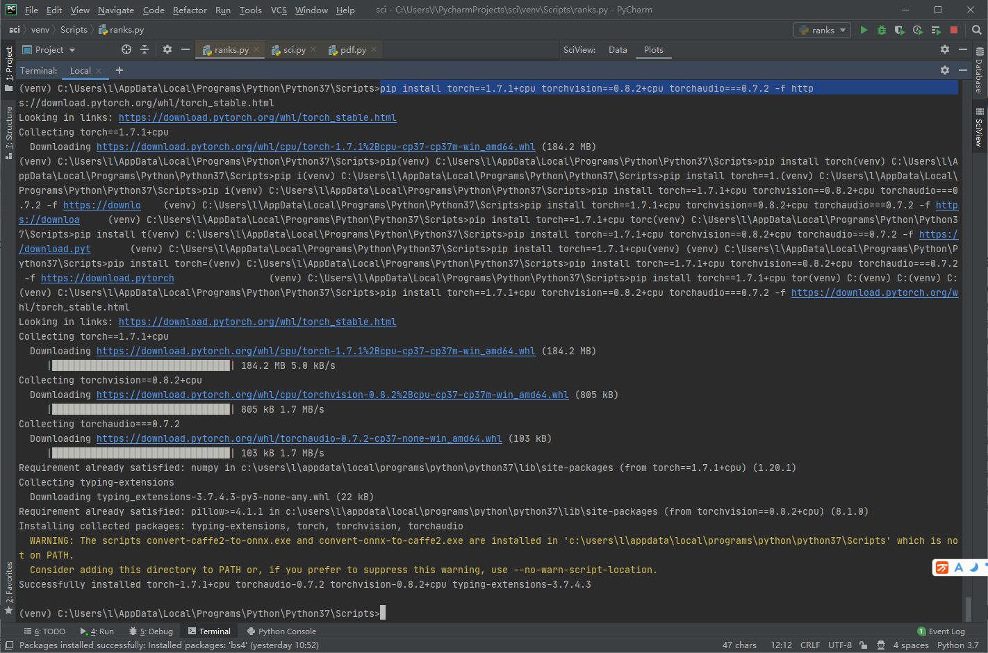Open the Event Log
This screenshot has width=988, height=653.
pyautogui.click(x=941, y=631)
